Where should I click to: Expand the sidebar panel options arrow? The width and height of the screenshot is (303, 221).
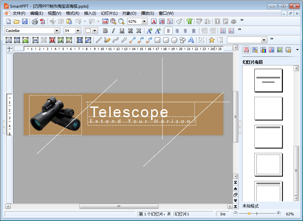(x=297, y=50)
